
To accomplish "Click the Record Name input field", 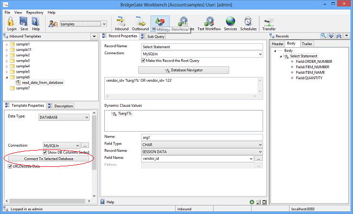I will (202, 47).
